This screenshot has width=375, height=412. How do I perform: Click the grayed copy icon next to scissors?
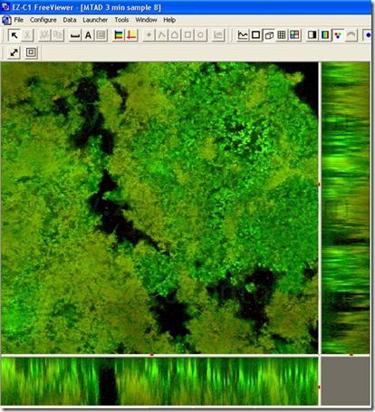(x=44, y=35)
